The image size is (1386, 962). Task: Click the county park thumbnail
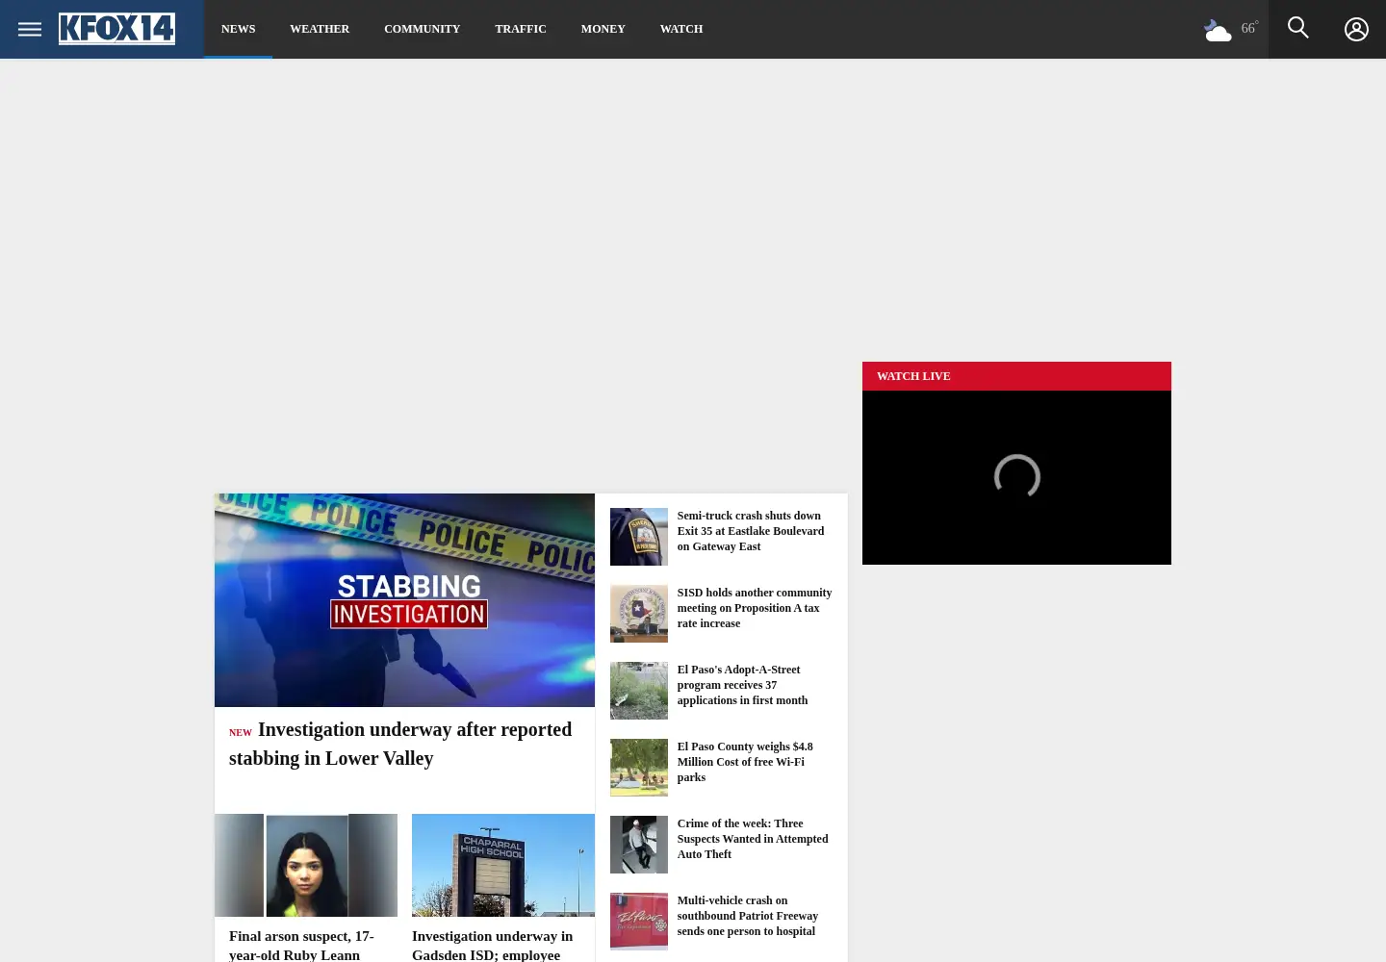pos(639,768)
